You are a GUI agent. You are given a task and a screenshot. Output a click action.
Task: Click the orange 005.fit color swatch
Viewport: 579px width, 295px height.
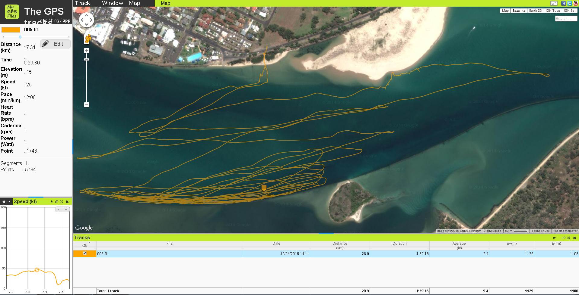pyautogui.click(x=11, y=29)
